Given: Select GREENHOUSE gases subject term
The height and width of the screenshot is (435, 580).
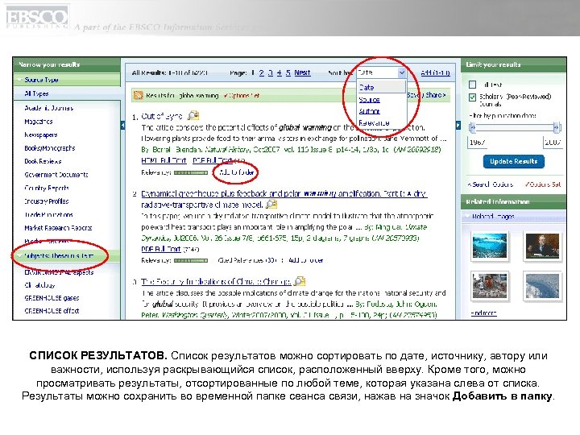Looking at the screenshot, I should coord(52,298).
